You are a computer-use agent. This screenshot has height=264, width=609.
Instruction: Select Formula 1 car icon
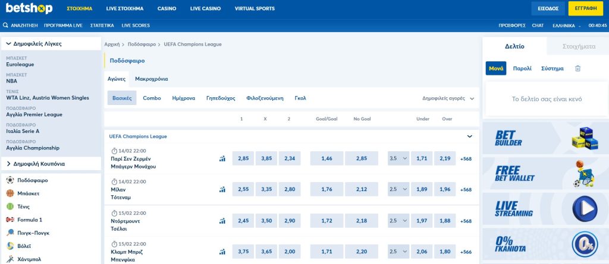(10, 220)
